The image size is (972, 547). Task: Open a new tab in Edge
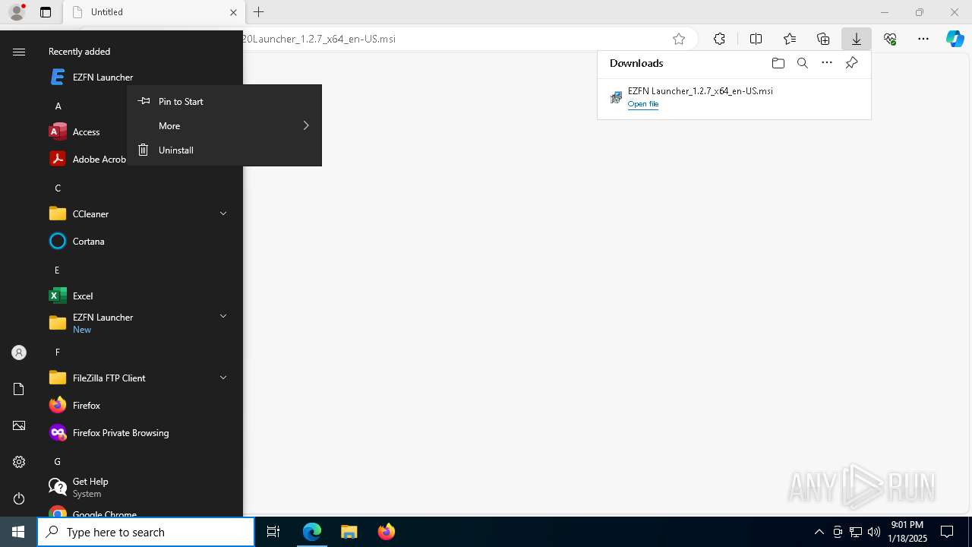tap(258, 12)
